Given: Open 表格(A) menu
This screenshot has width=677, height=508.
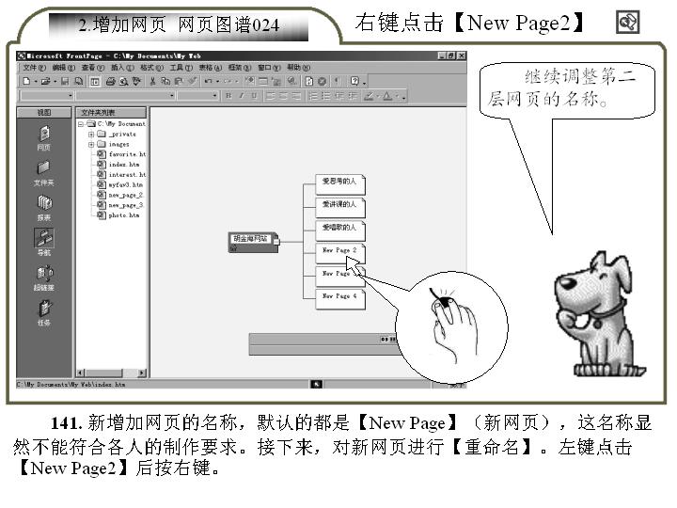Looking at the screenshot, I should click(211, 68).
